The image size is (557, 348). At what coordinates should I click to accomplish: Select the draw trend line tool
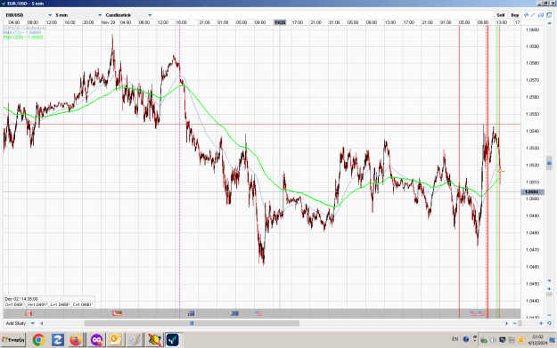[533, 15]
